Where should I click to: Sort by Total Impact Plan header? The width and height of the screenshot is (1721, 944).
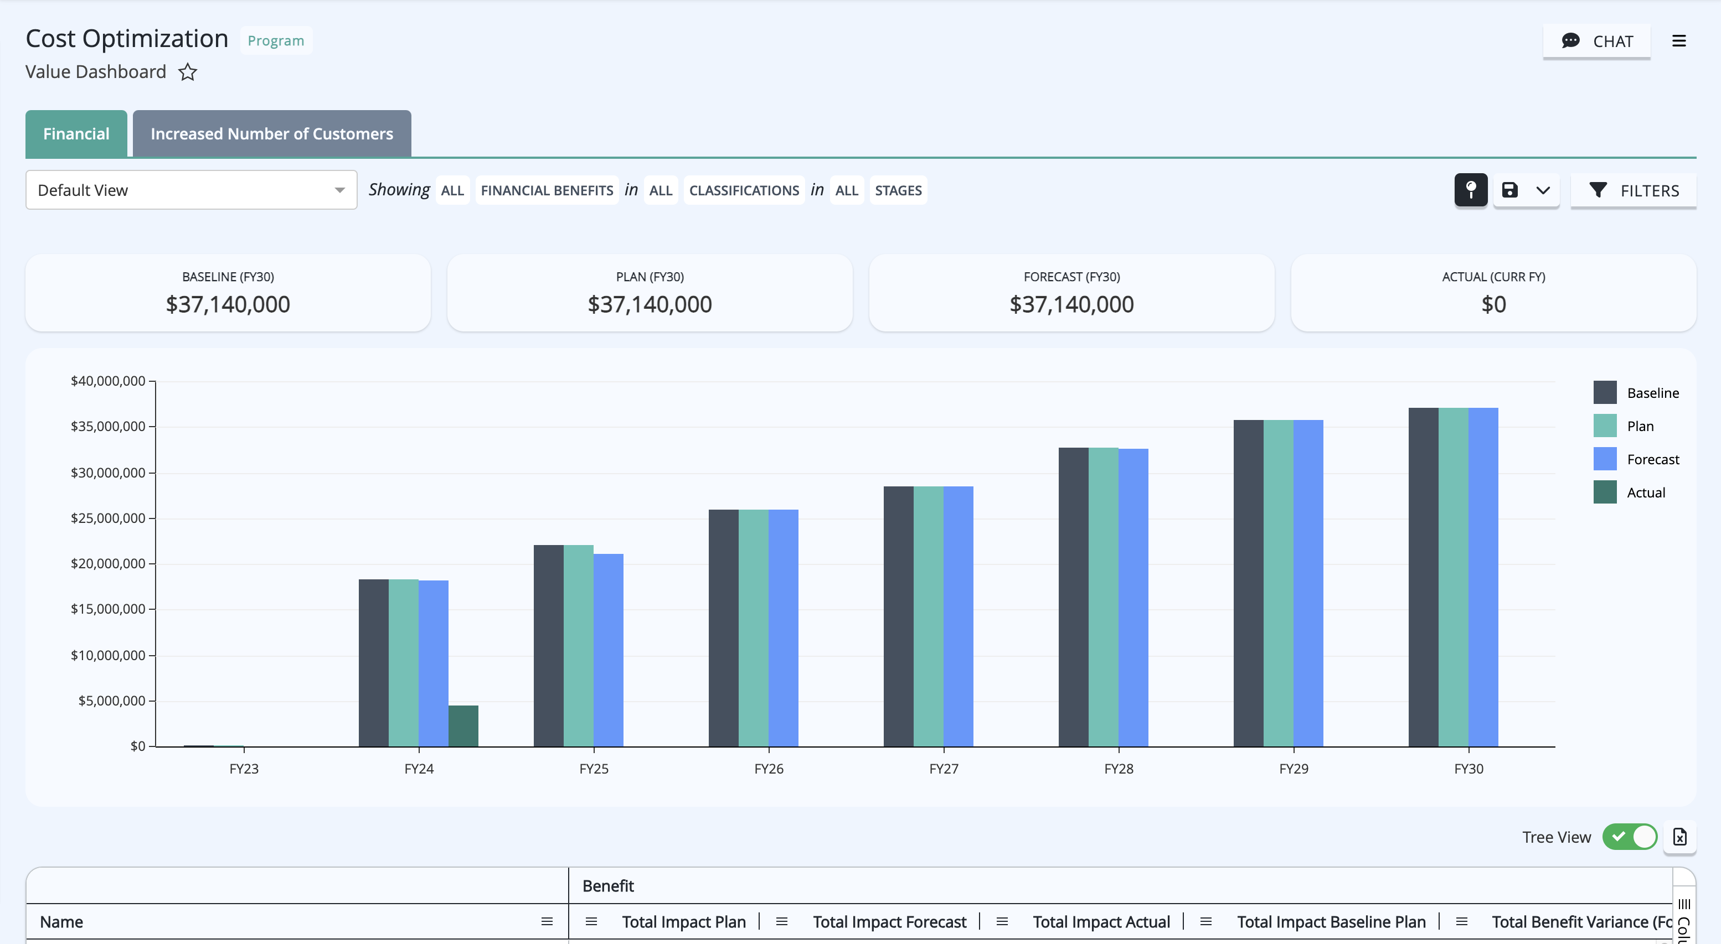683,922
